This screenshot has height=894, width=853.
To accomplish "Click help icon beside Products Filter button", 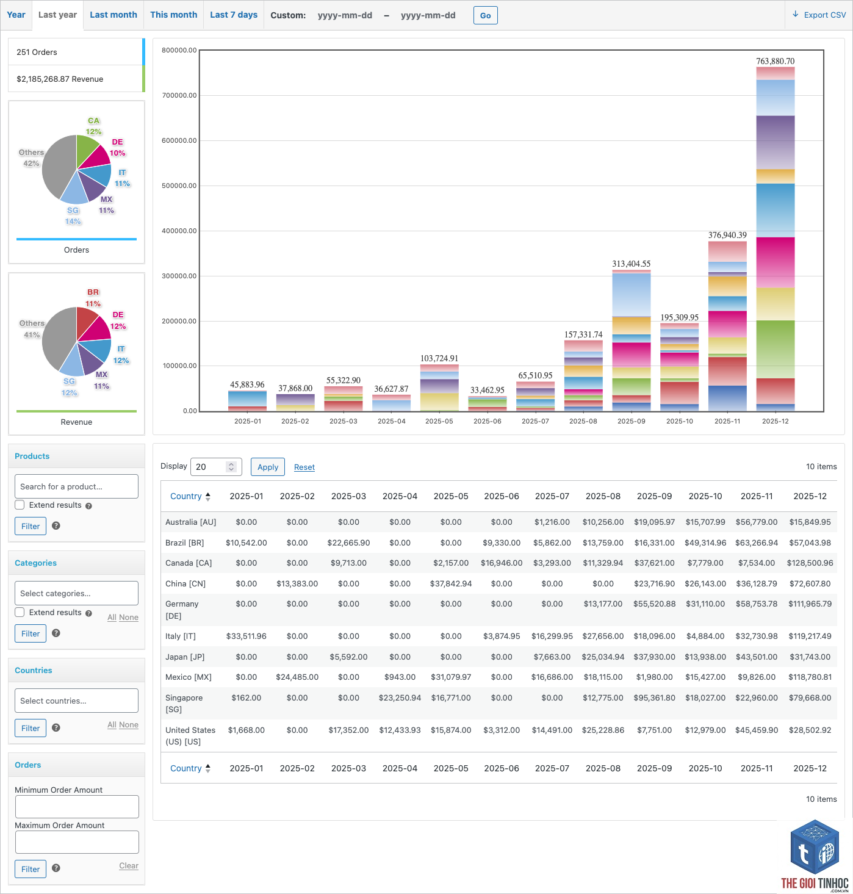I will click(56, 525).
